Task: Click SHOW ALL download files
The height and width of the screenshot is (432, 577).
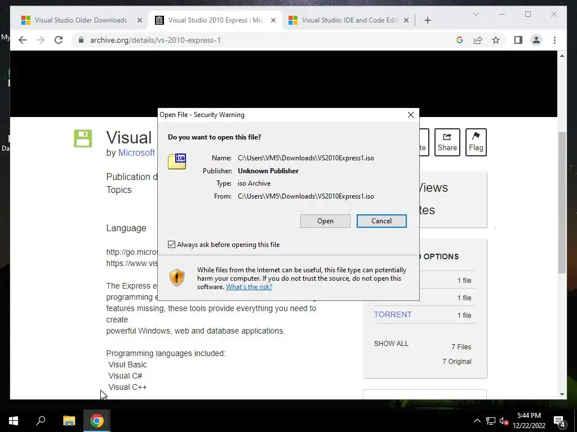Action: pos(391,344)
